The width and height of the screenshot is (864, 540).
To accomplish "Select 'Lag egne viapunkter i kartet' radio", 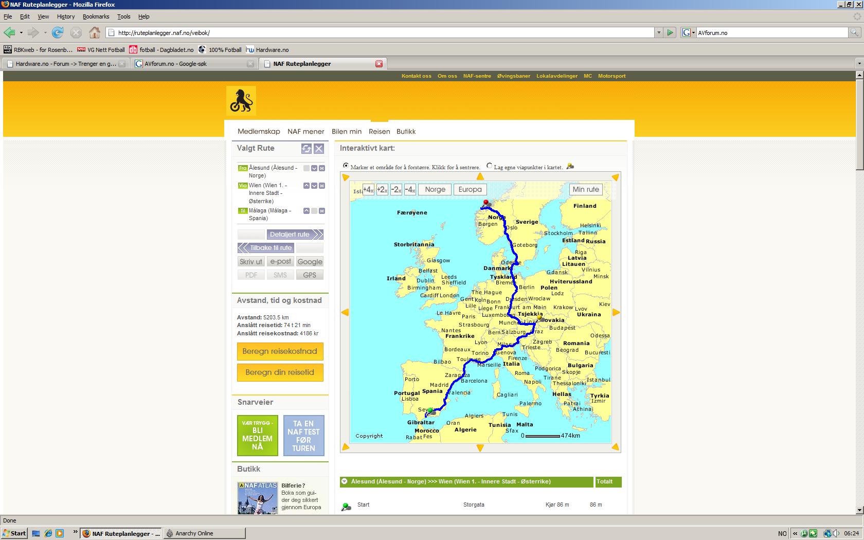I will 489,166.
